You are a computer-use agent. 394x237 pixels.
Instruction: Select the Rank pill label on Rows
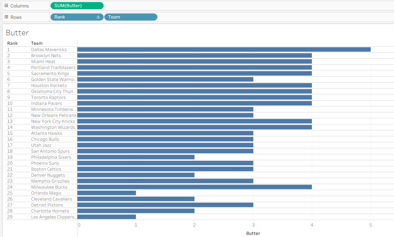tap(60, 17)
